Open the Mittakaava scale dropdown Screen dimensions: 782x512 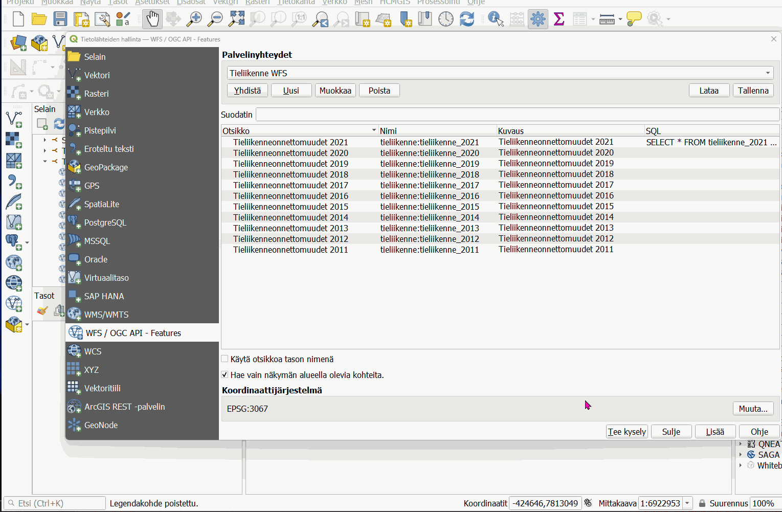[687, 503]
